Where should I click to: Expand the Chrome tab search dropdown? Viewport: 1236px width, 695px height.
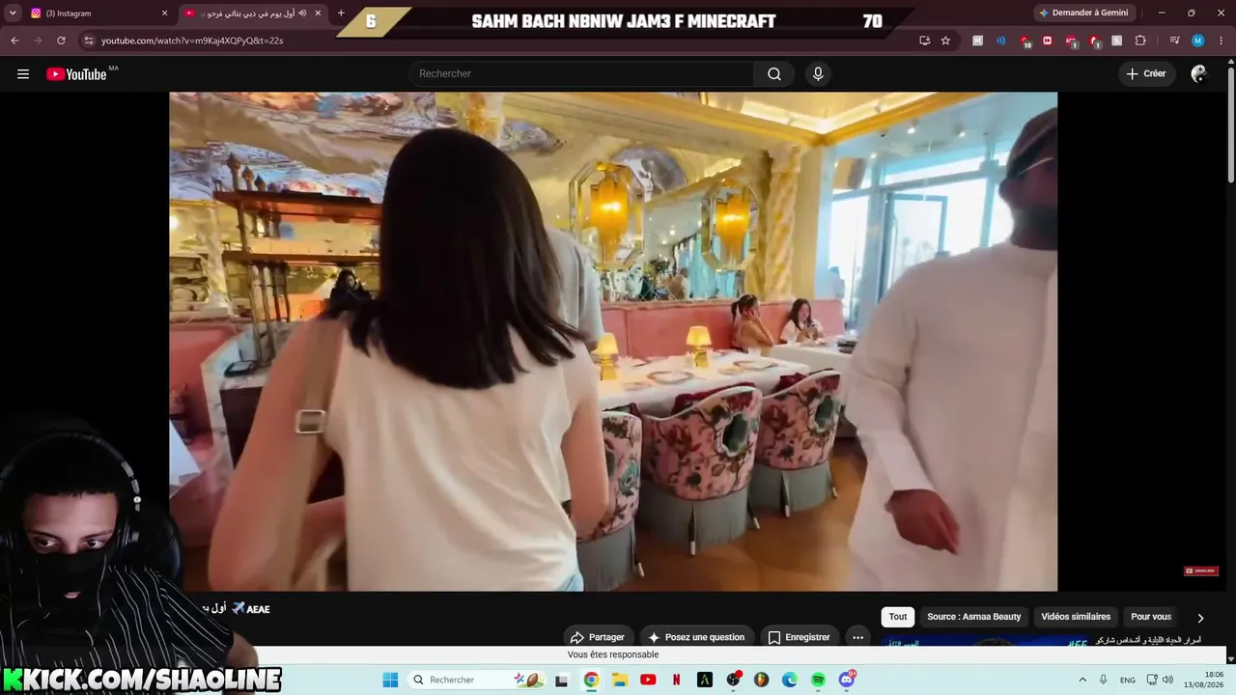coord(13,13)
